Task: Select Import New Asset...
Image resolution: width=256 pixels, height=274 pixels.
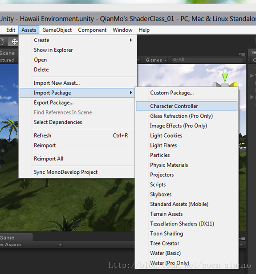Action: [x=78, y=83]
